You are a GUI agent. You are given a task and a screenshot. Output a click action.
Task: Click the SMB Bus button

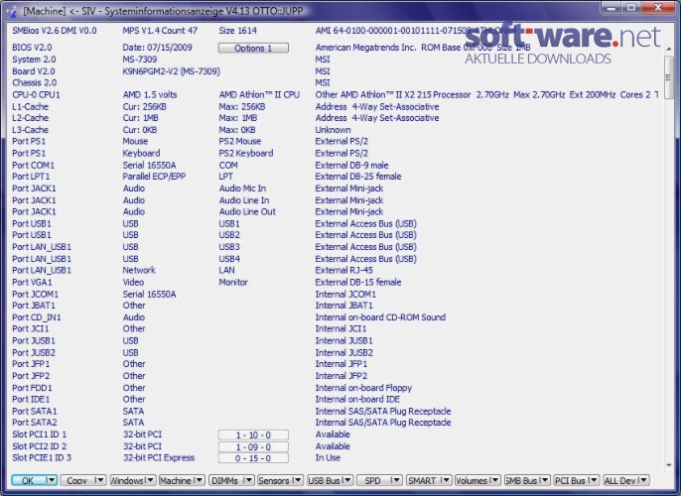521,480
